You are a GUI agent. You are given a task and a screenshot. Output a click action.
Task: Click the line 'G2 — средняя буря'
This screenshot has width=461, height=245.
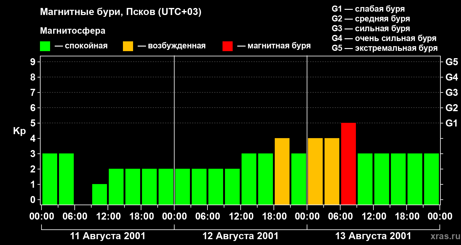coord(371,19)
